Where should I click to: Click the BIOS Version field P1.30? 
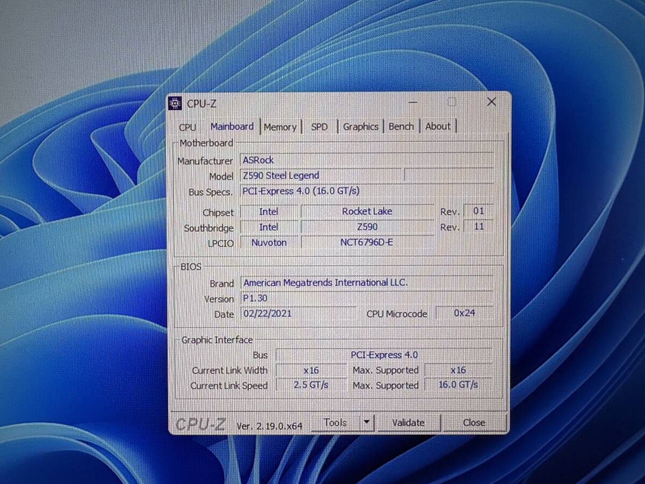[365, 298]
